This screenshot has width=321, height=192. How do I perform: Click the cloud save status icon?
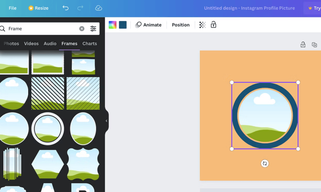pyautogui.click(x=99, y=8)
